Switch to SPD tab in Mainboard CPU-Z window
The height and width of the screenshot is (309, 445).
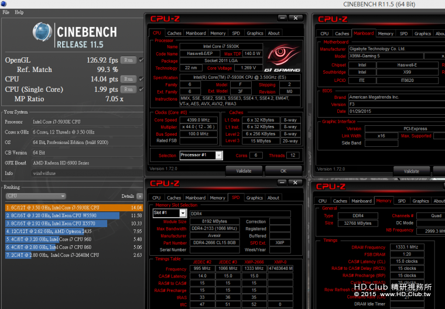click(403, 33)
